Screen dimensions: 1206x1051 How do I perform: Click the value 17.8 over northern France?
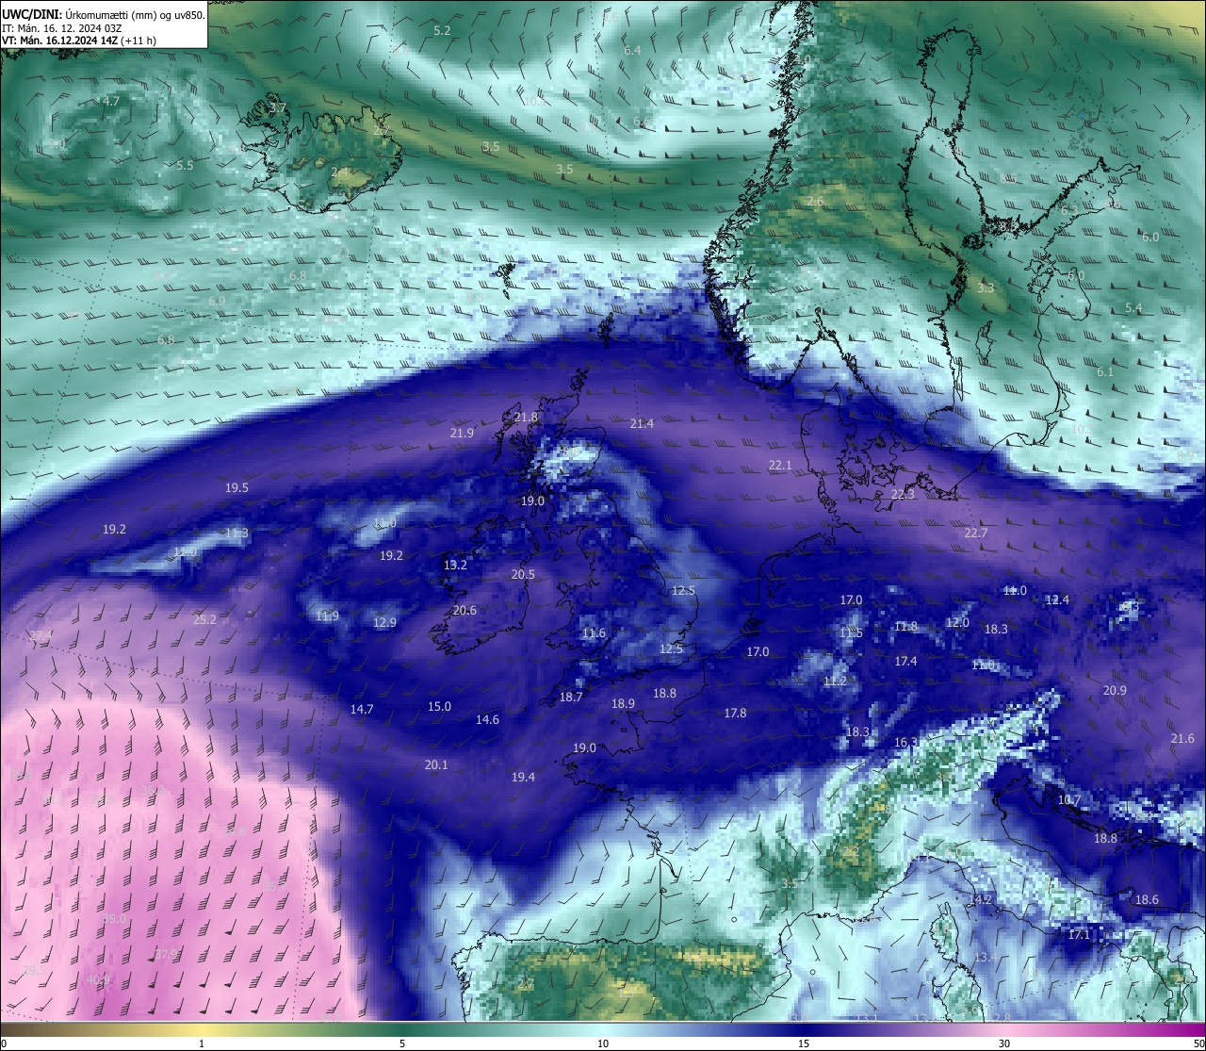735,713
